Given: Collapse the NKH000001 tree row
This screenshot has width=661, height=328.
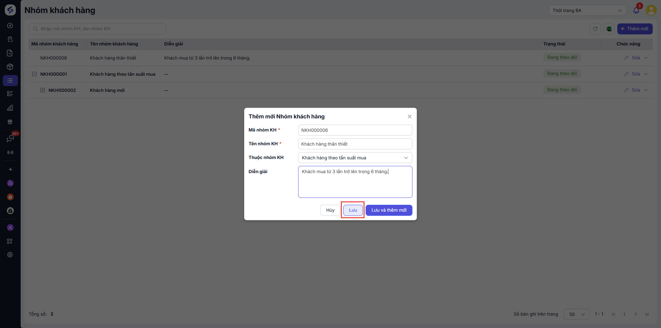Looking at the screenshot, I should (34, 74).
